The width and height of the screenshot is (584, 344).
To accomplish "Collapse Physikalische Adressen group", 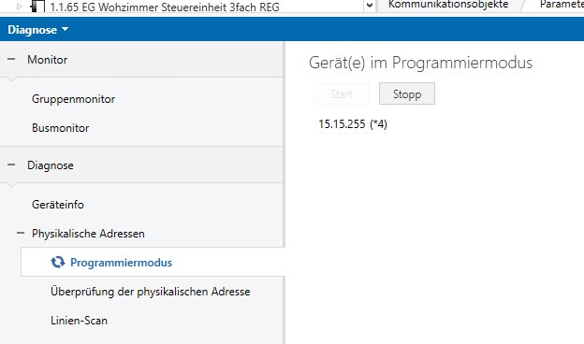I will tap(21, 233).
